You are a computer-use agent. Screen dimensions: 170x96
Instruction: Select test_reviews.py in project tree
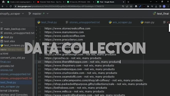12,45
